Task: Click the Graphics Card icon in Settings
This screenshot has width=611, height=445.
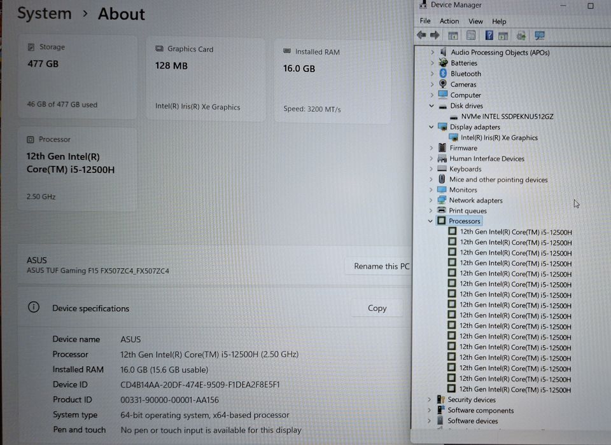Action: (x=159, y=49)
